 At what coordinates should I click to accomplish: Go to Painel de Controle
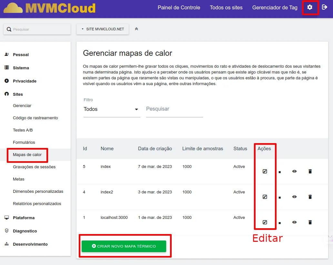[x=179, y=8]
